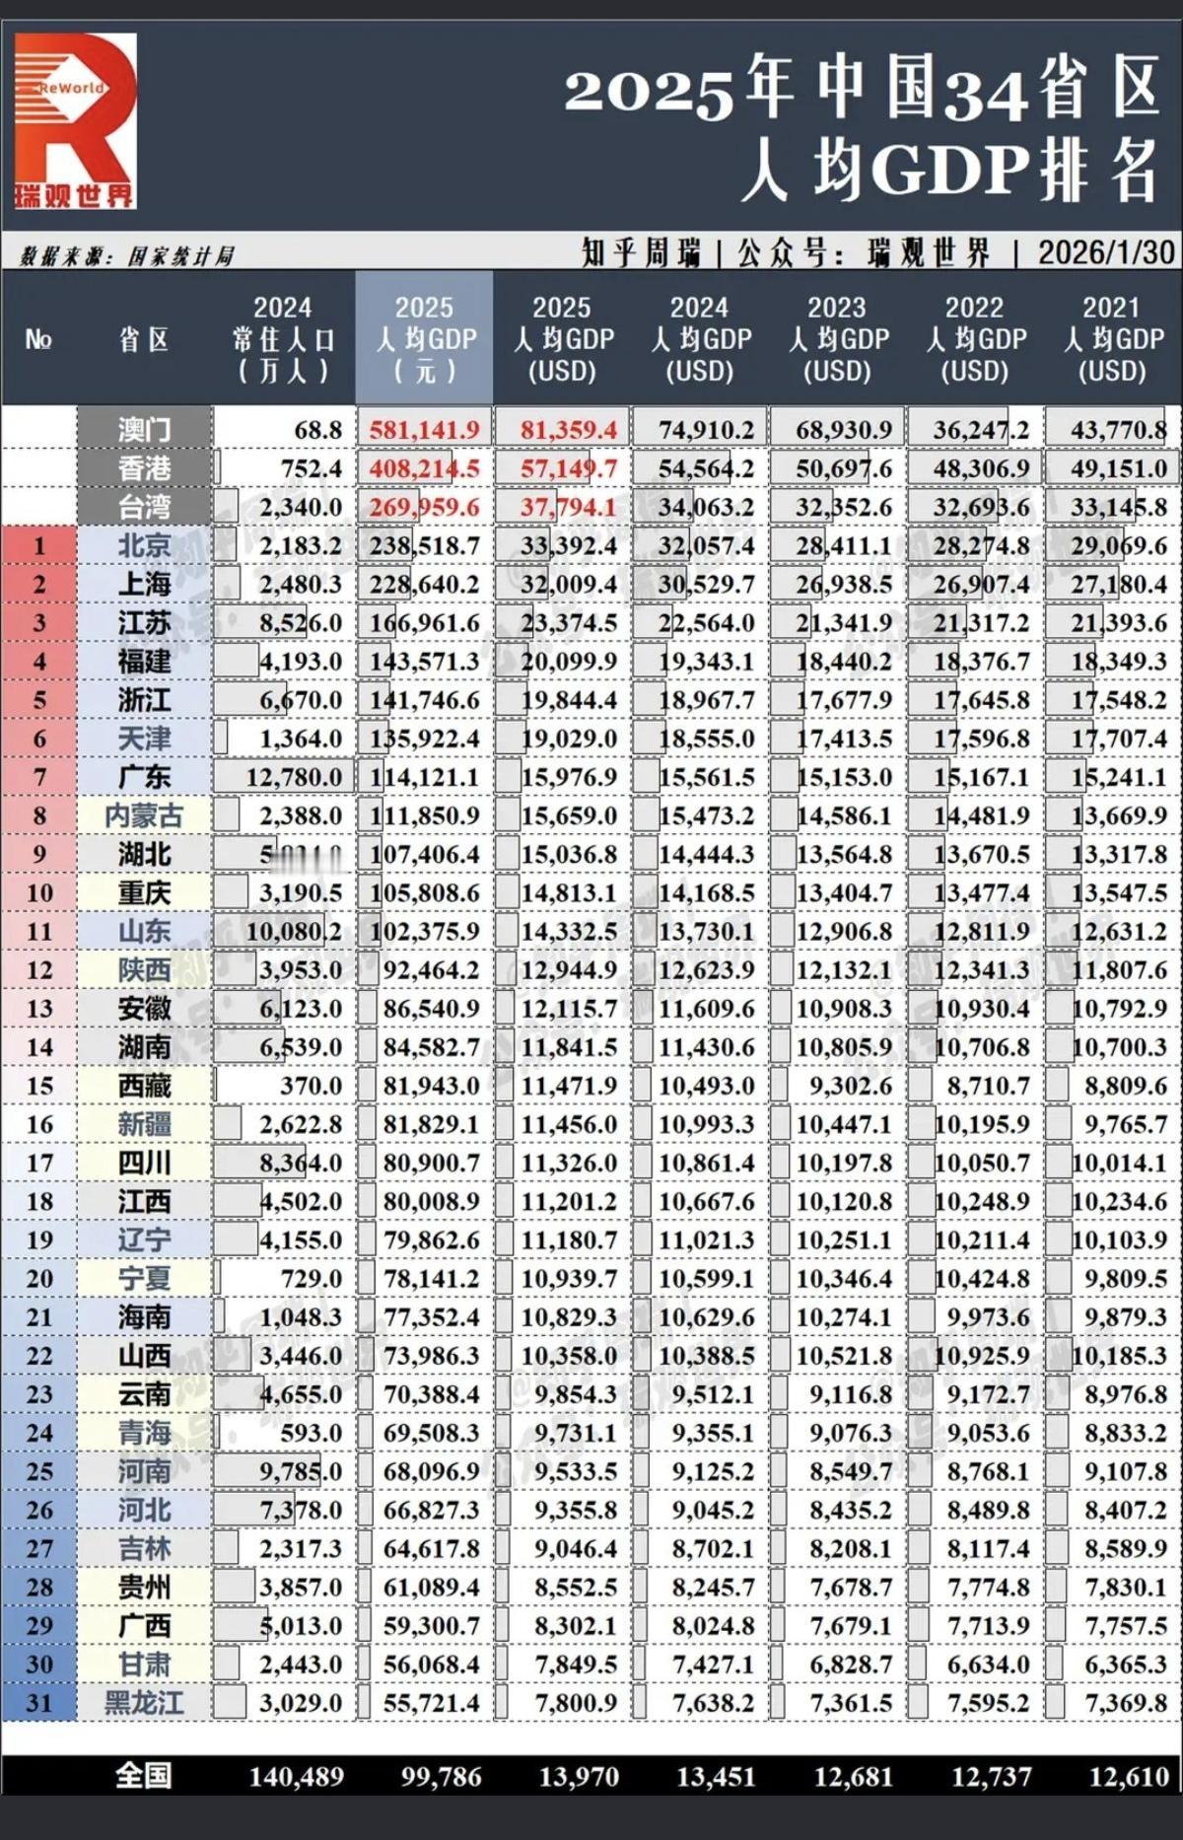Click the 台湾 region name cell

(x=144, y=507)
